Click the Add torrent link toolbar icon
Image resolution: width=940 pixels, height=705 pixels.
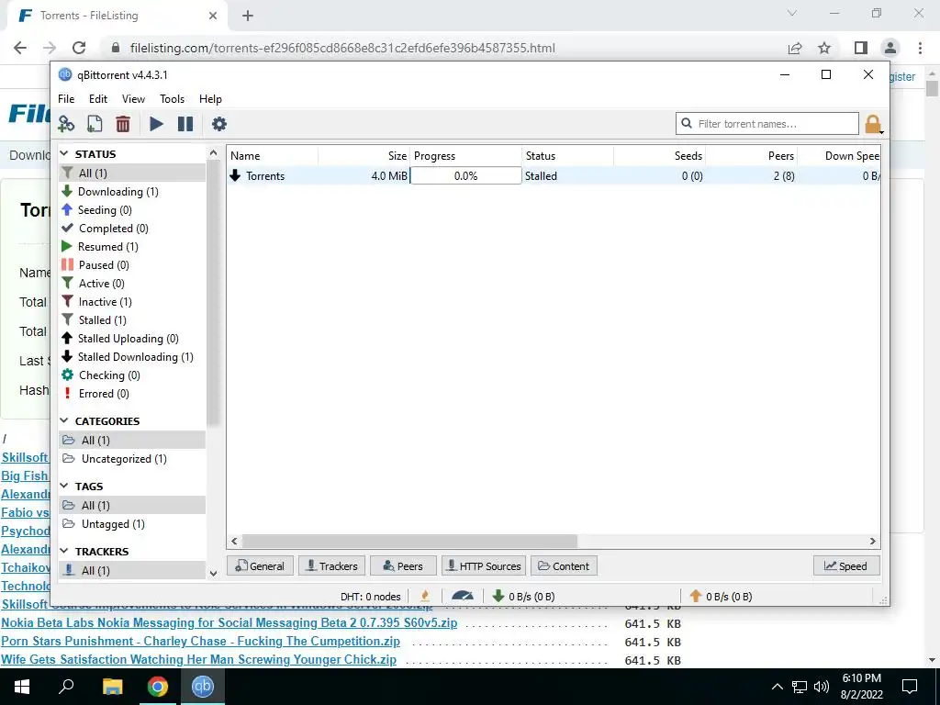(66, 124)
